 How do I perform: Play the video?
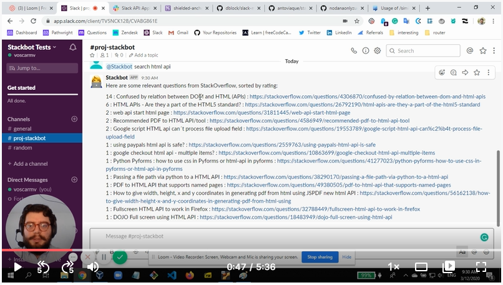(18, 267)
